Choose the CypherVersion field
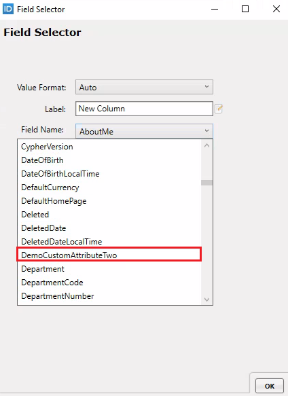 [x=109, y=147]
